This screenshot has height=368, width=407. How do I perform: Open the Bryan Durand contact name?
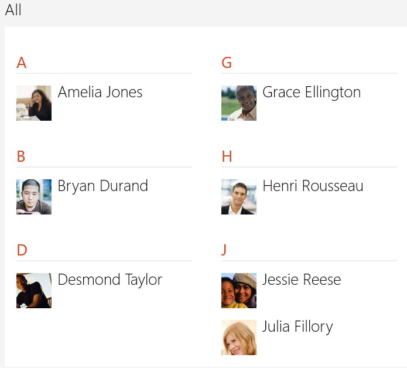tap(102, 186)
